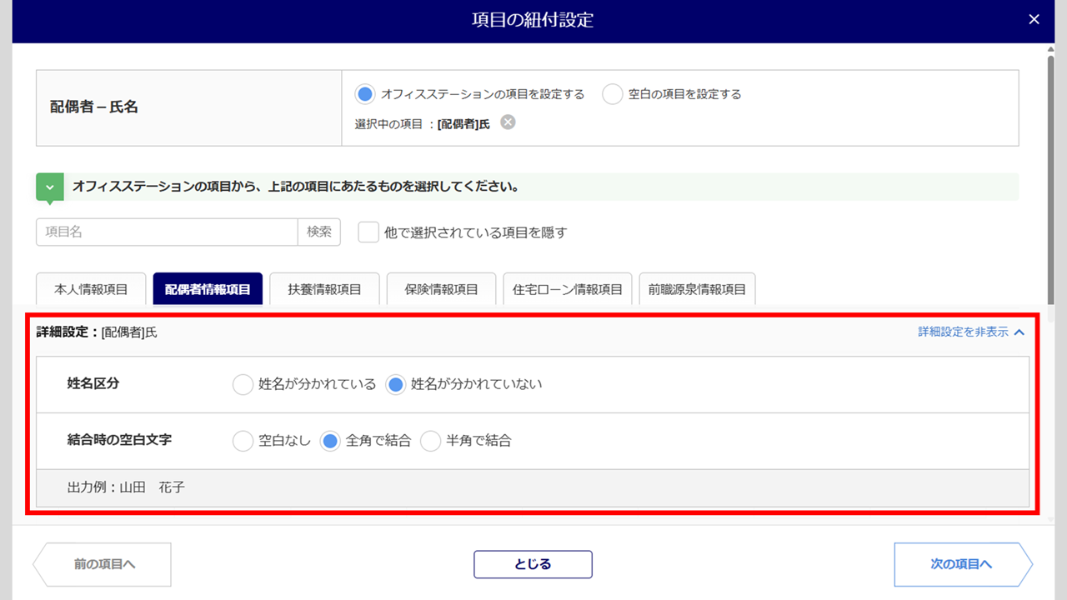Choose 姓名が分かれている radio button
This screenshot has height=600, width=1067.
pos(243,384)
